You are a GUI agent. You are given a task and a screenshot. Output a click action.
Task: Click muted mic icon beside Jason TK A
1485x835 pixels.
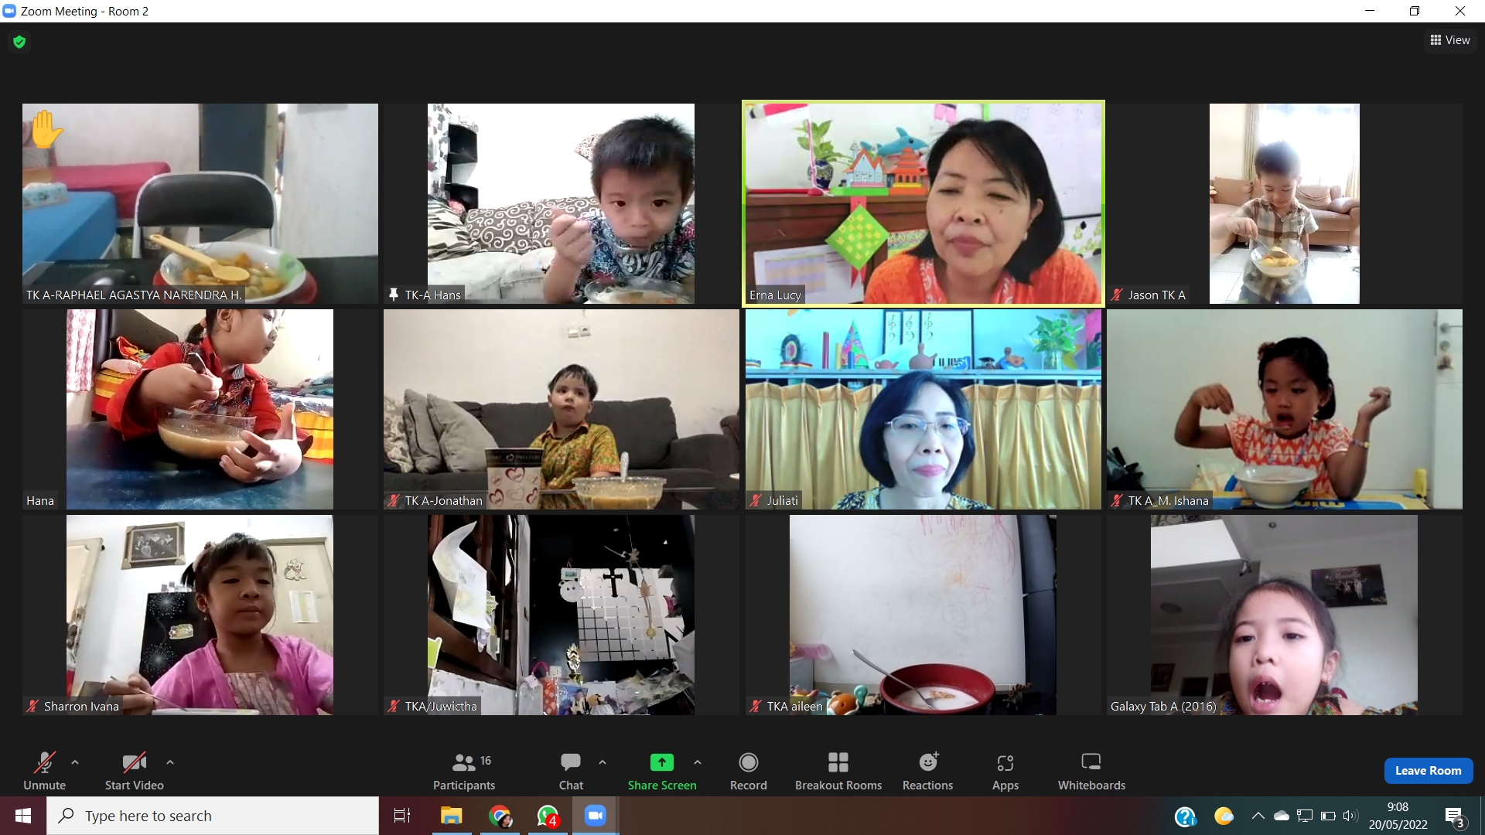tap(1117, 295)
